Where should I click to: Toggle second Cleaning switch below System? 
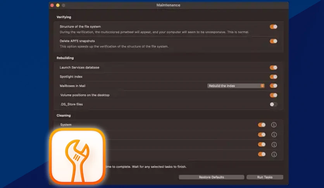point(262,134)
